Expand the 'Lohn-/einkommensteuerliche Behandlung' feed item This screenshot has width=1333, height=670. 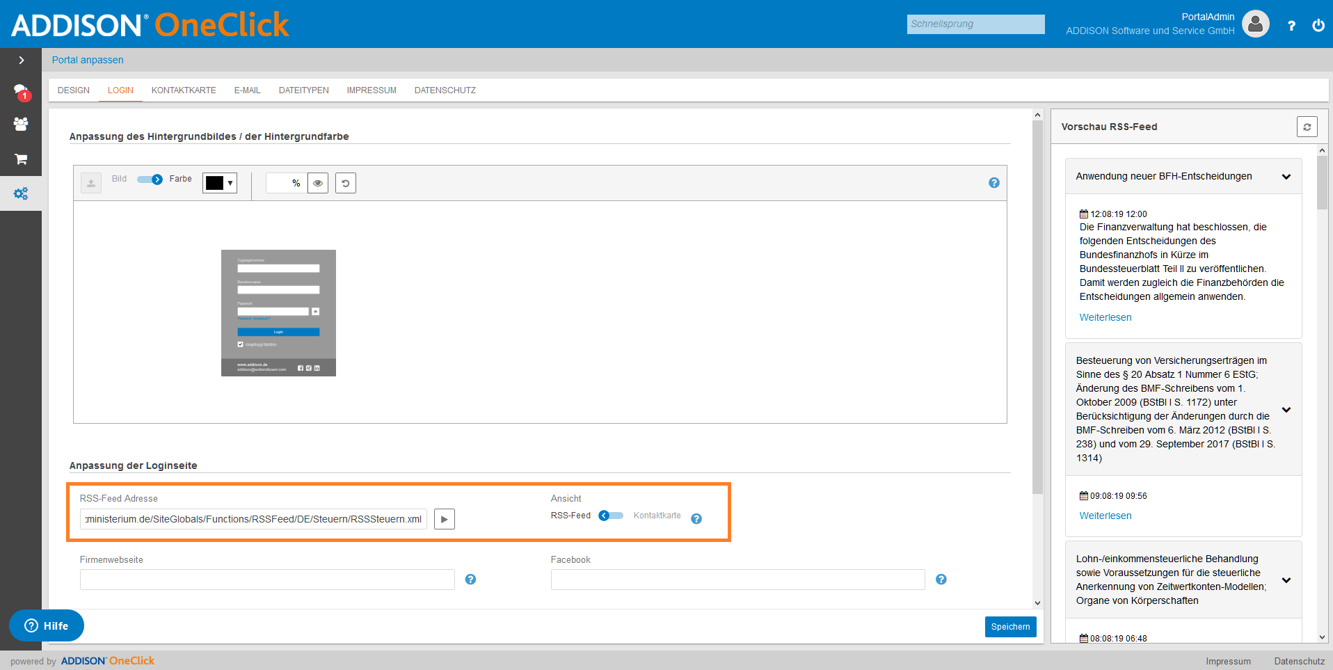(1286, 580)
